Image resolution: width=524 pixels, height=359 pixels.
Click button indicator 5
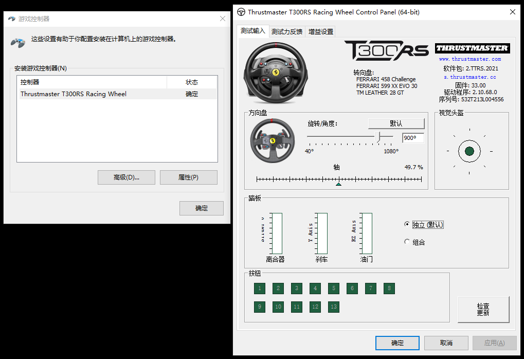pyautogui.click(x=334, y=288)
